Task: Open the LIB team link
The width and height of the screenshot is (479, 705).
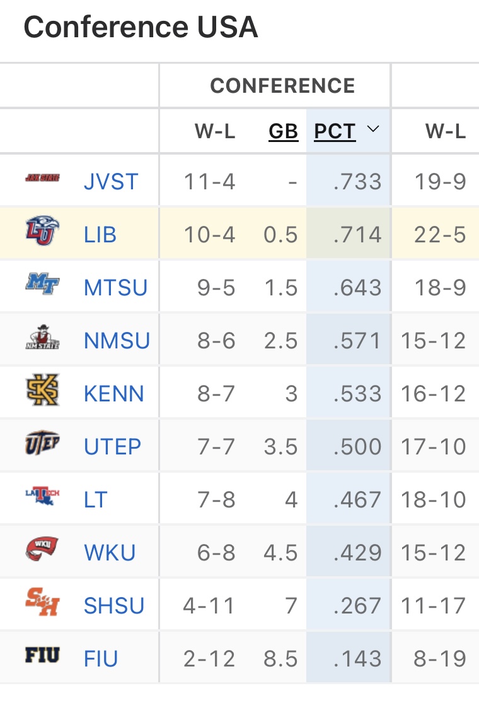Action: pyautogui.click(x=100, y=235)
